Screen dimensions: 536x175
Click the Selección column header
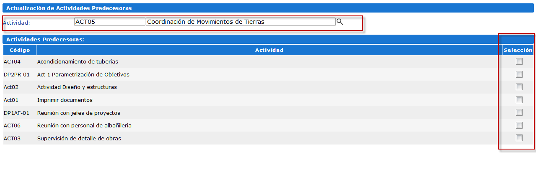[518, 50]
